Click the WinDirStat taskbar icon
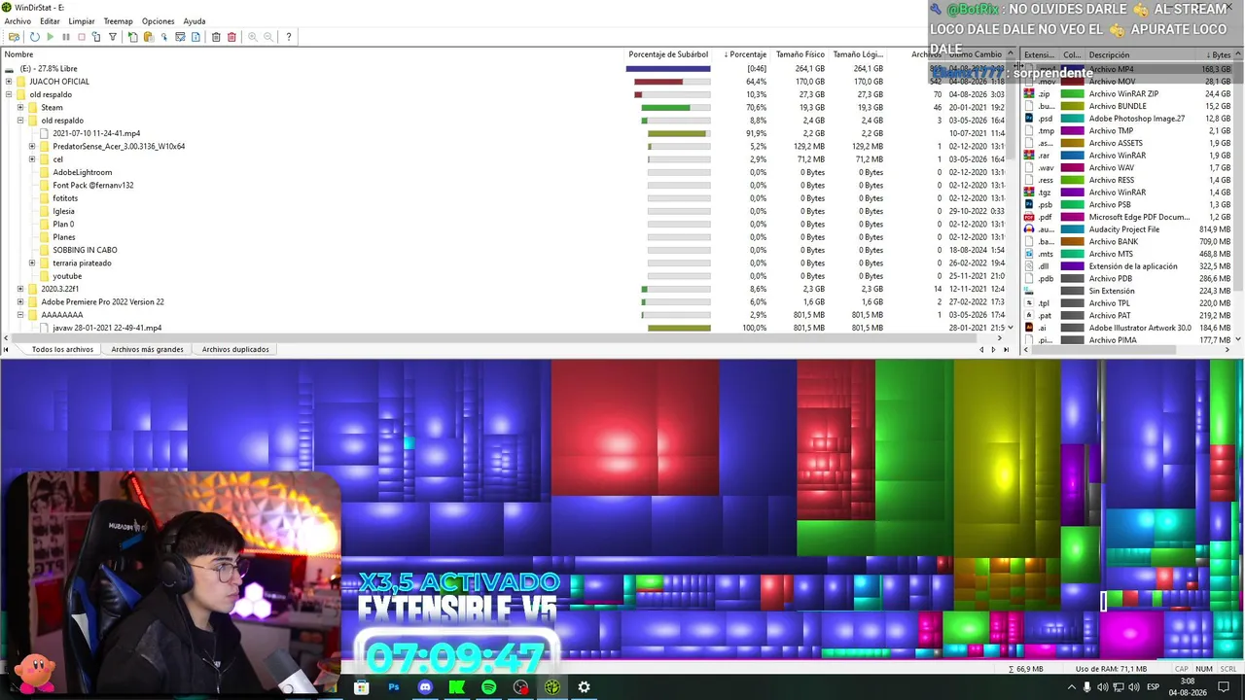 (x=552, y=687)
